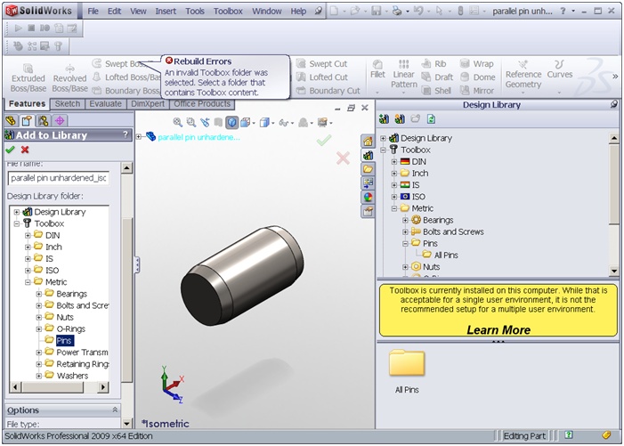Click Create New Folder in Design Library toolbar
The image size is (624, 446).
point(415,119)
